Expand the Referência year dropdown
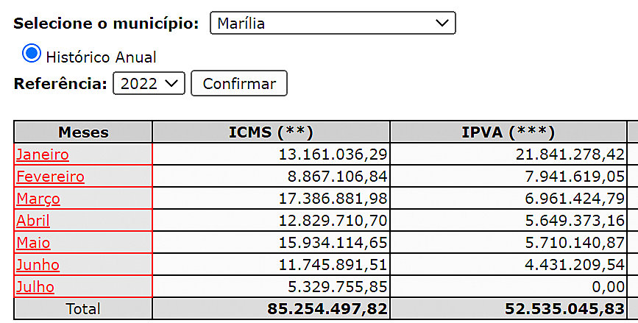638x323 pixels. [x=149, y=83]
